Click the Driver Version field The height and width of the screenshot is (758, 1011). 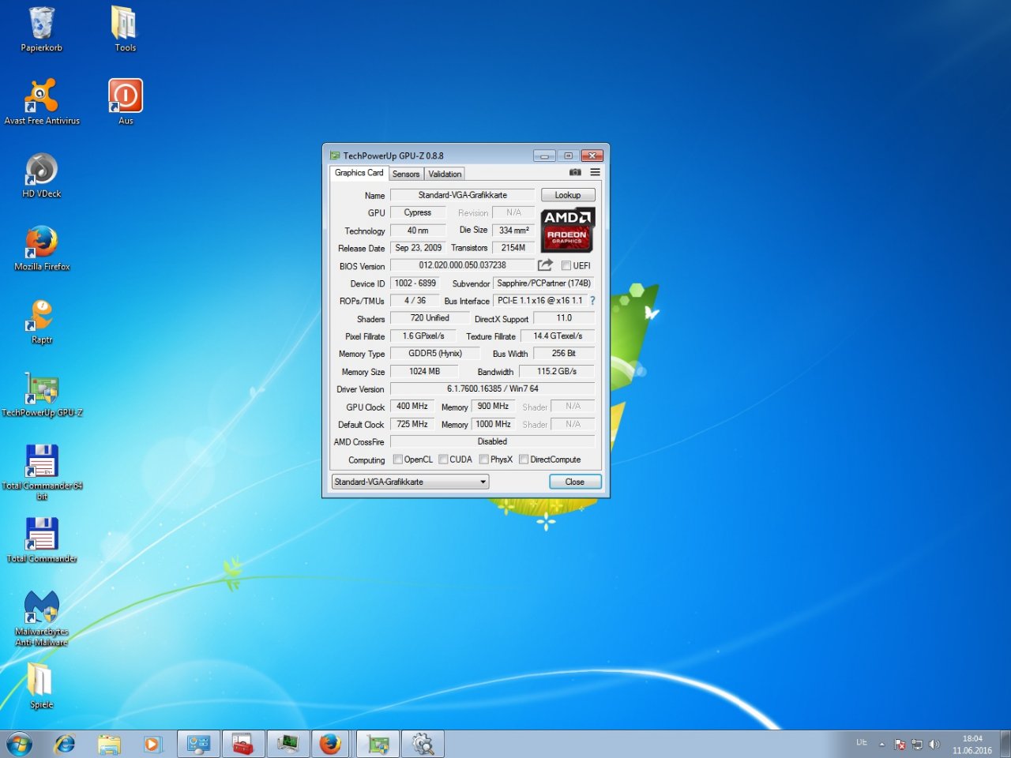click(x=493, y=388)
